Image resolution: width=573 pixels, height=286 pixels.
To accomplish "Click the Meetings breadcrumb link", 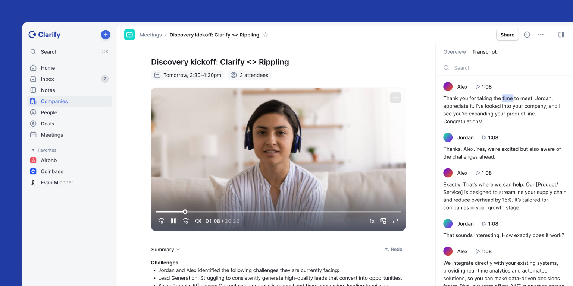I will (x=151, y=35).
